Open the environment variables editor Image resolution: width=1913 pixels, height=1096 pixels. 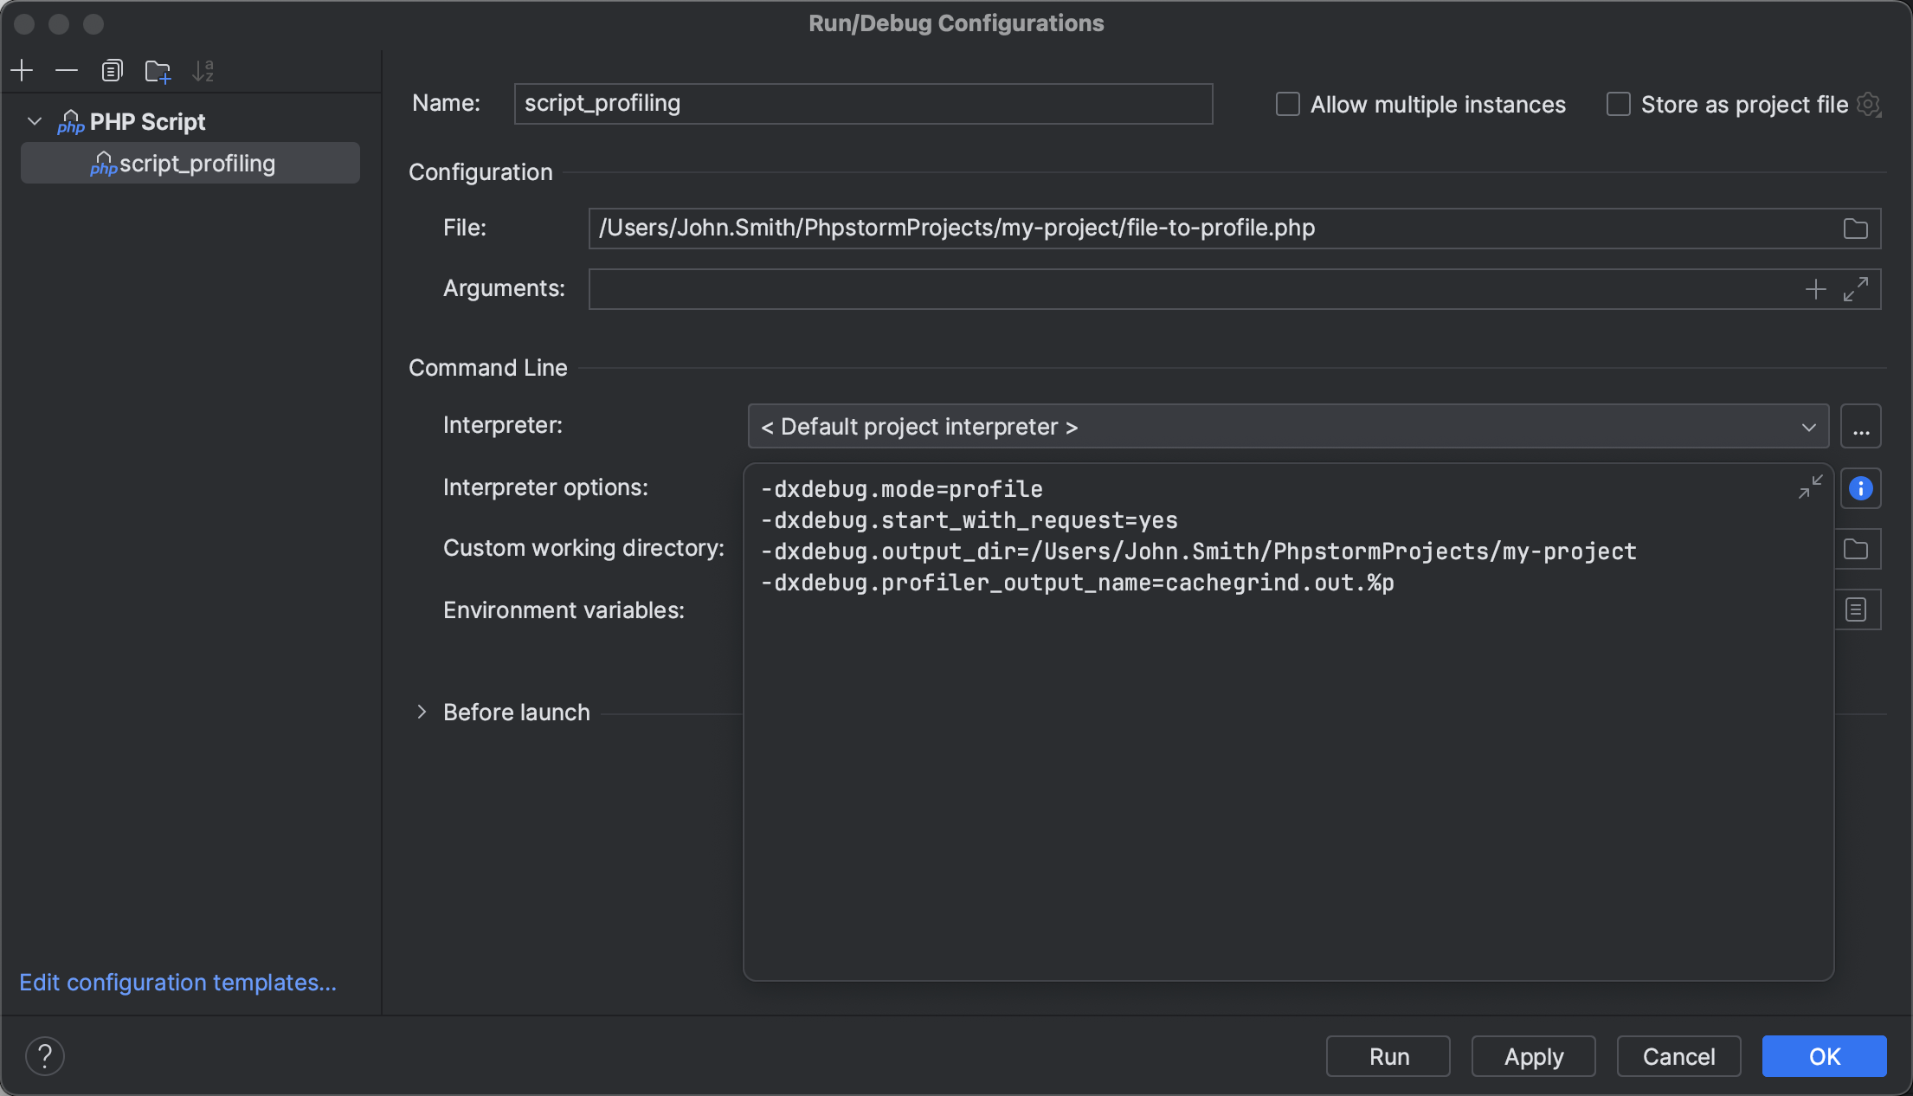(1855, 609)
